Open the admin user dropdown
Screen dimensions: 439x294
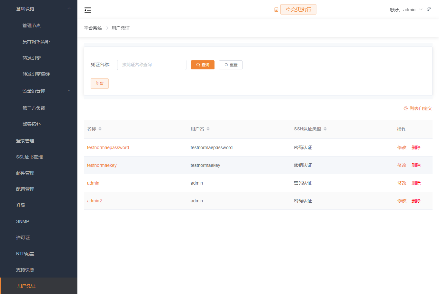406,10
